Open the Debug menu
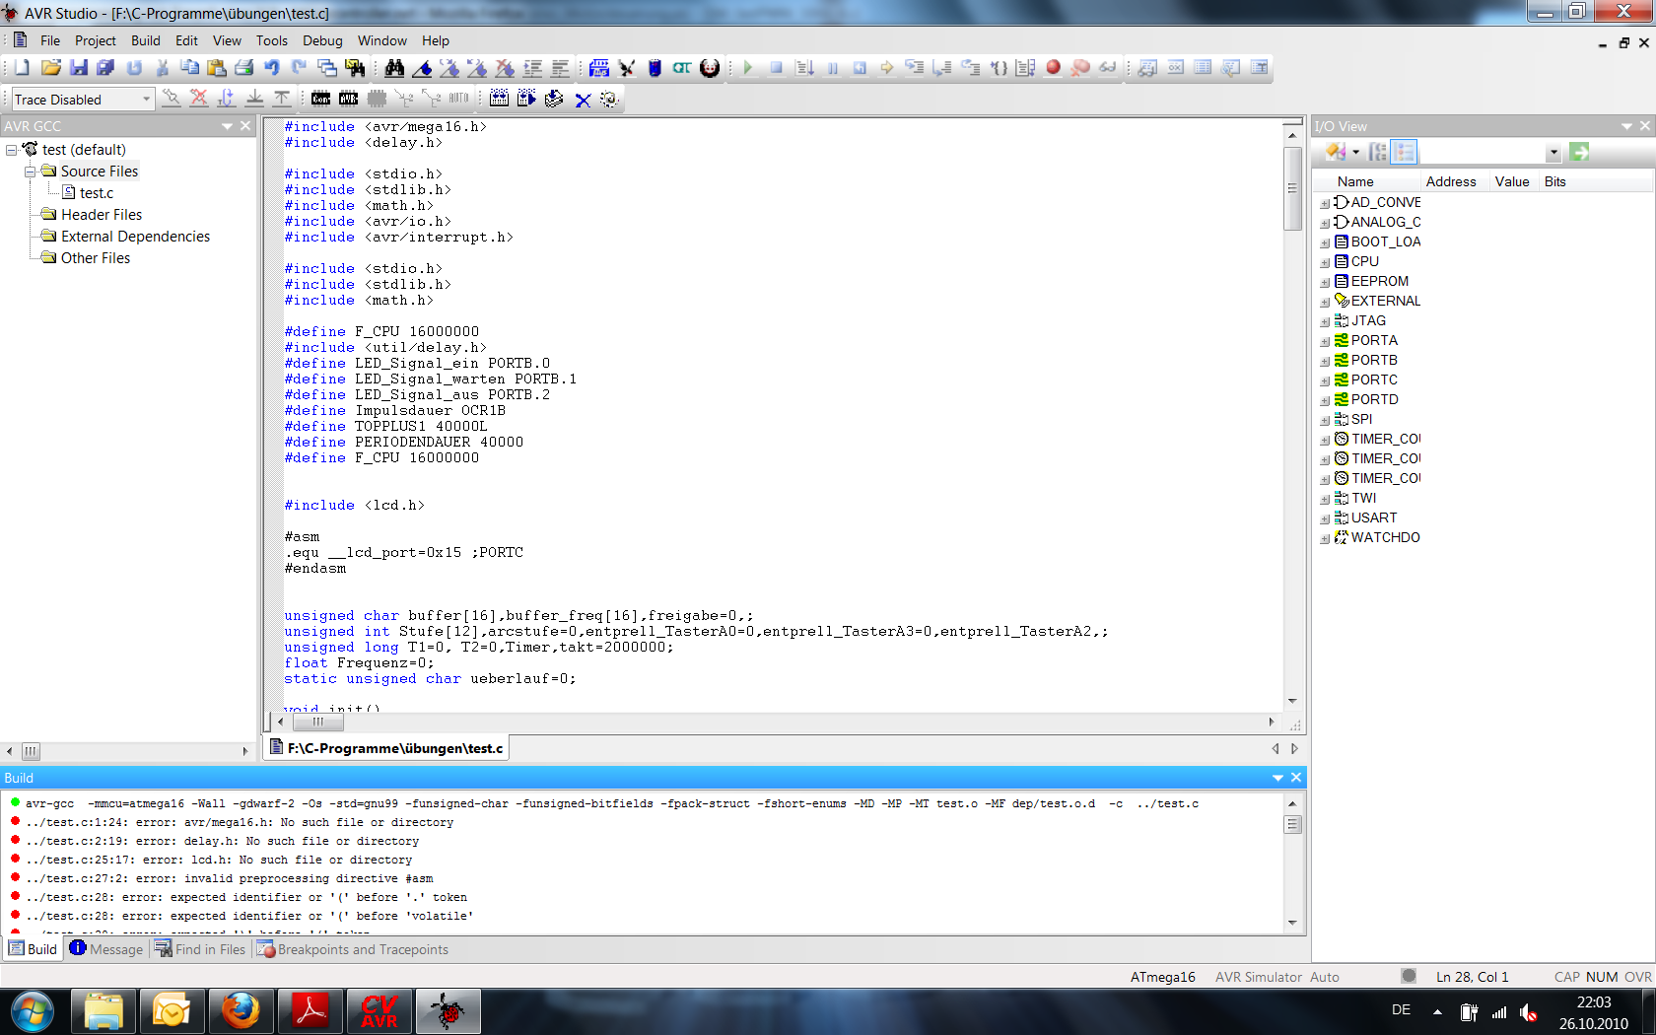 tap(322, 40)
